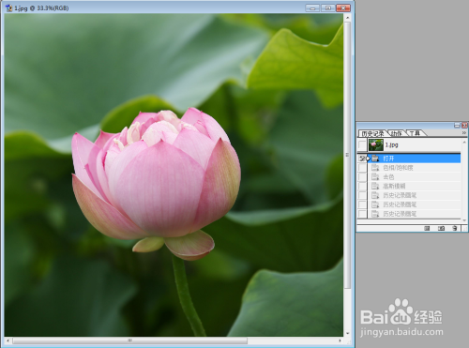
Task: Click document window vertical scroll up arrow
Action: tap(347, 18)
